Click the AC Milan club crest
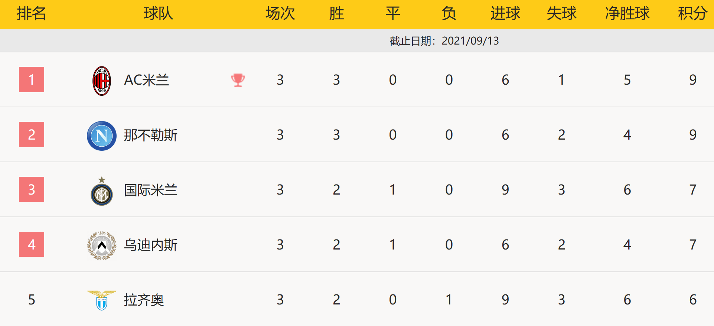 pyautogui.click(x=101, y=81)
